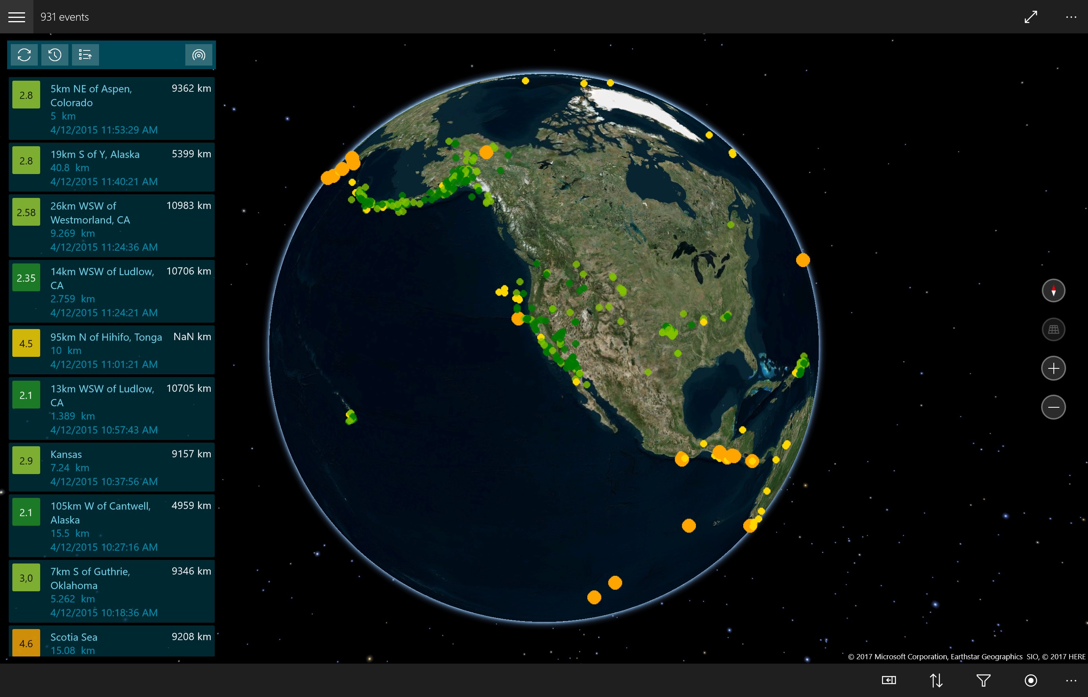This screenshot has width=1088, height=697.
Task: Reset map orientation with the compass icon
Action: (1053, 290)
